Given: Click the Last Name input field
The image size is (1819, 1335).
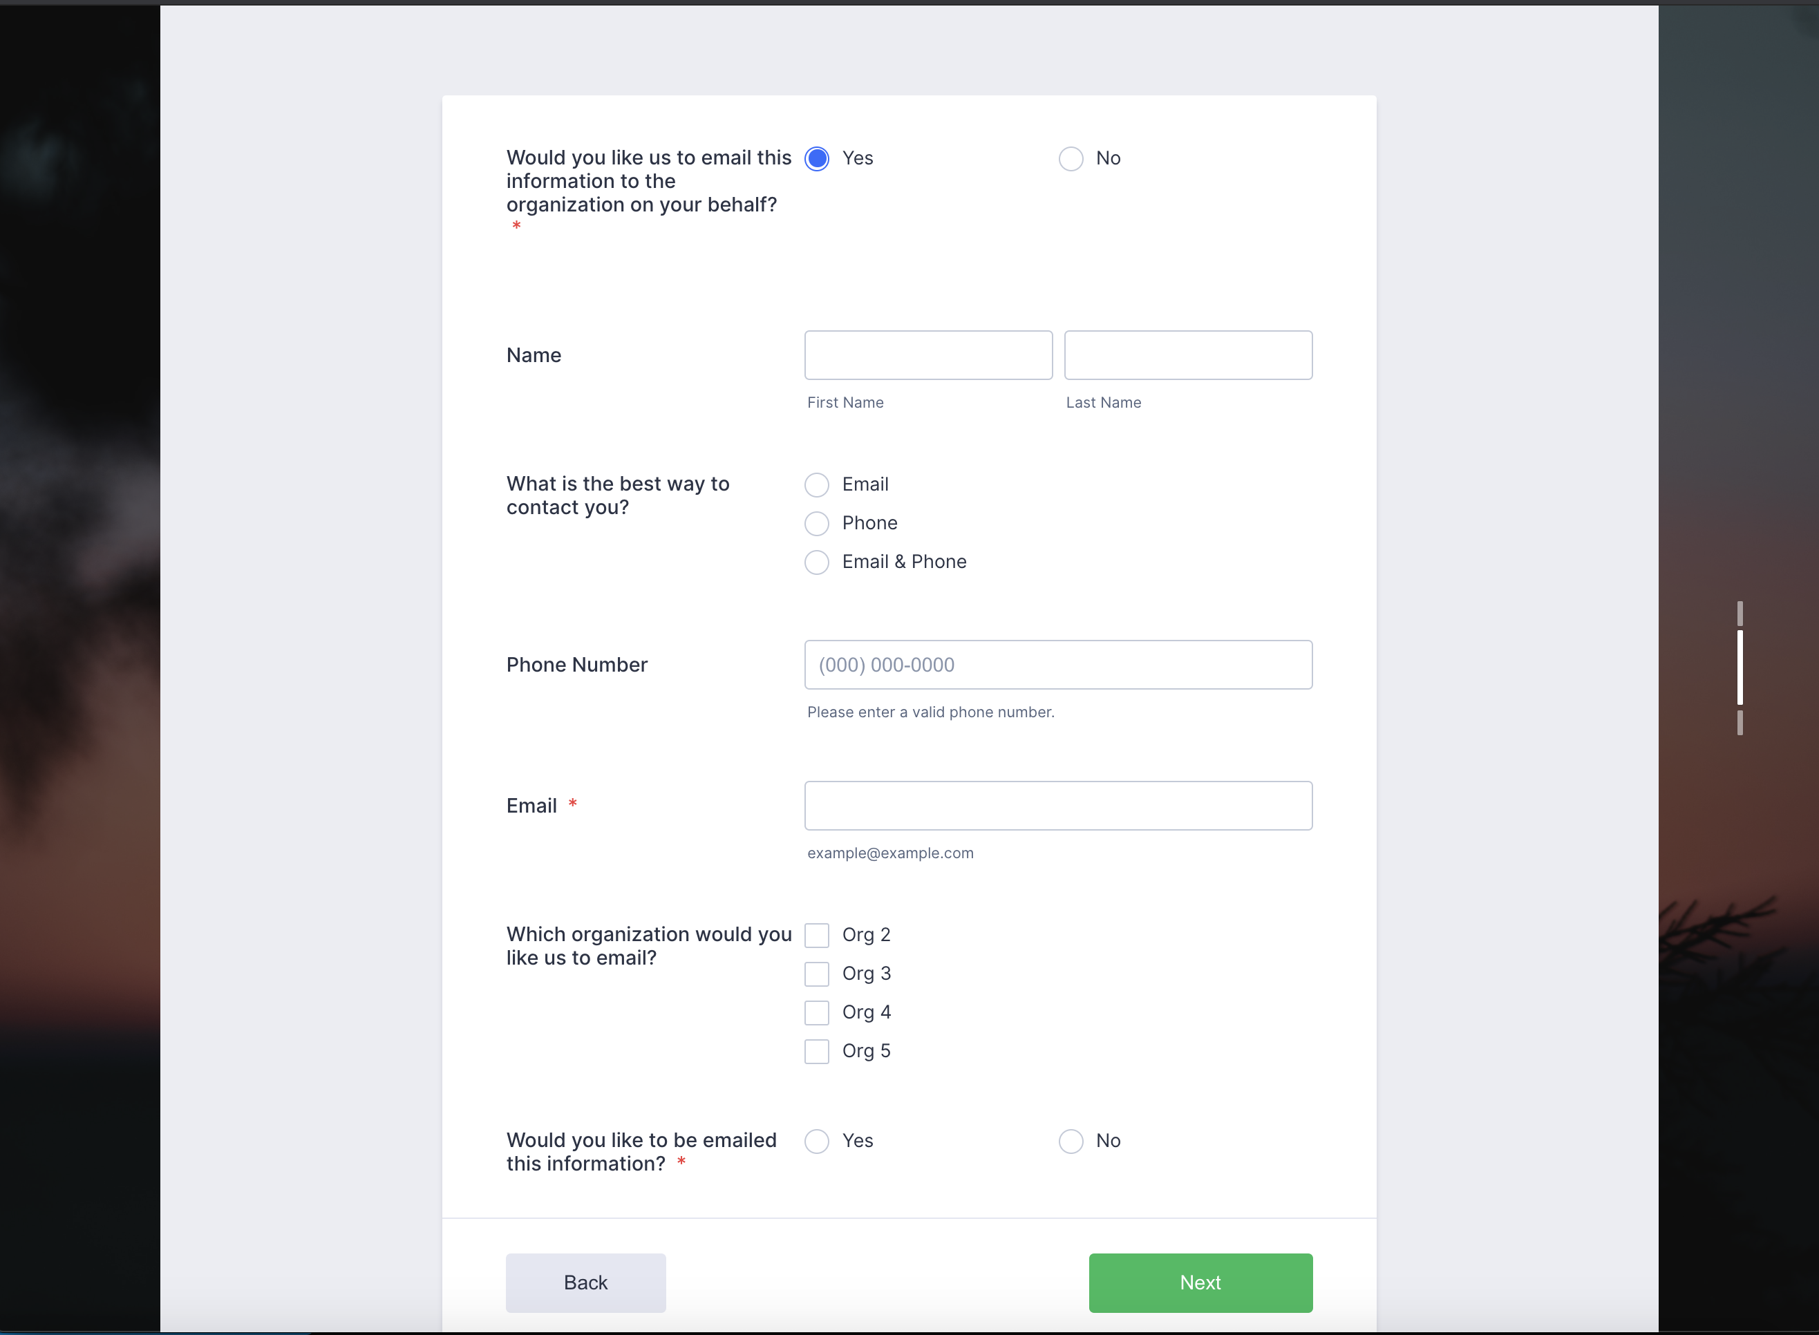Looking at the screenshot, I should click(x=1187, y=354).
